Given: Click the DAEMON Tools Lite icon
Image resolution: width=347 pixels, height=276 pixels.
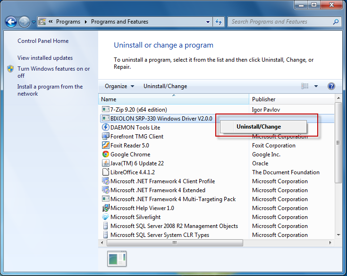Looking at the screenshot, I should 106,128.
